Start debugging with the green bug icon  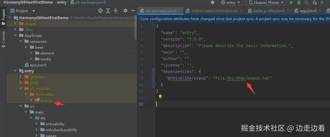(299, 3)
